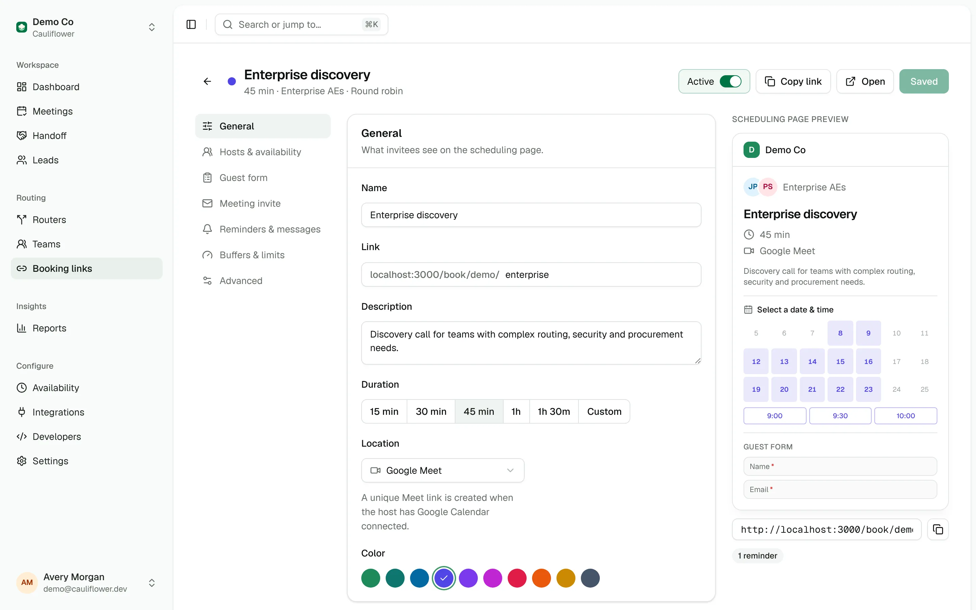Open Availability under Configure
This screenshot has width=976, height=610.
tap(87, 388)
